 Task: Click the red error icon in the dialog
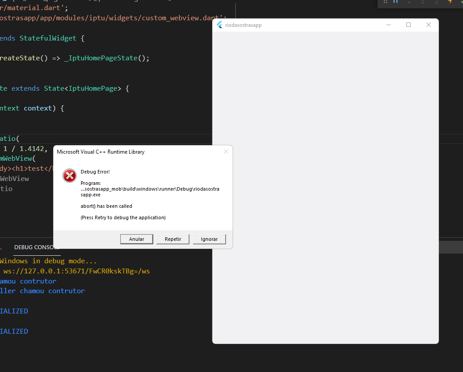point(69,175)
